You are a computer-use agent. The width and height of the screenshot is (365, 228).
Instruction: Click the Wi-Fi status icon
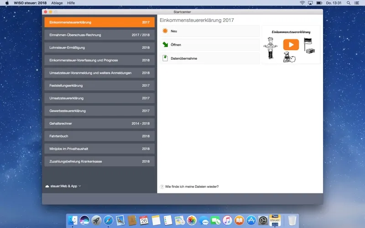tap(302, 3)
